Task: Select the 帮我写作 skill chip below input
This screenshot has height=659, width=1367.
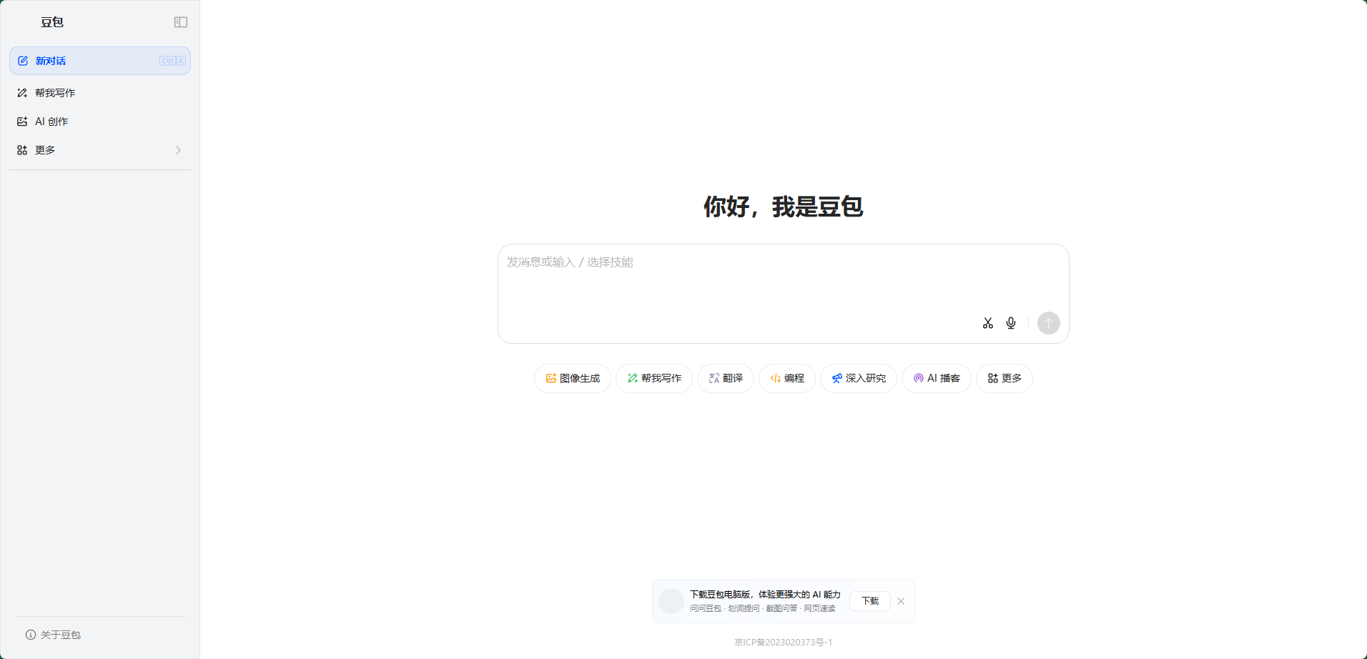Action: tap(654, 378)
